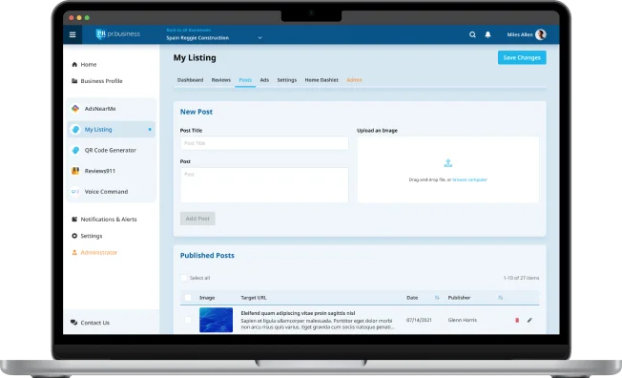Click the red delete icon for Glenn Harris post
622x378 pixels.
[517, 320]
